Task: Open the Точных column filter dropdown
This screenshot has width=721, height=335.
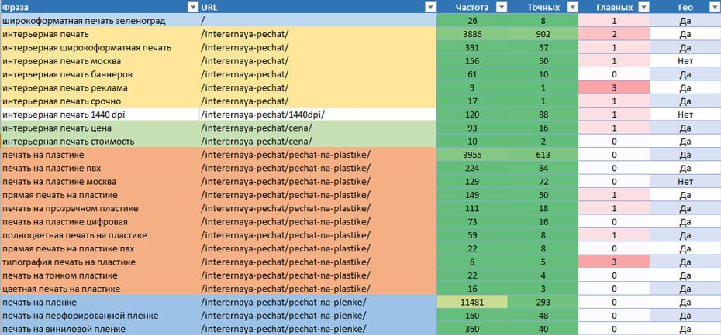Action: [572, 7]
